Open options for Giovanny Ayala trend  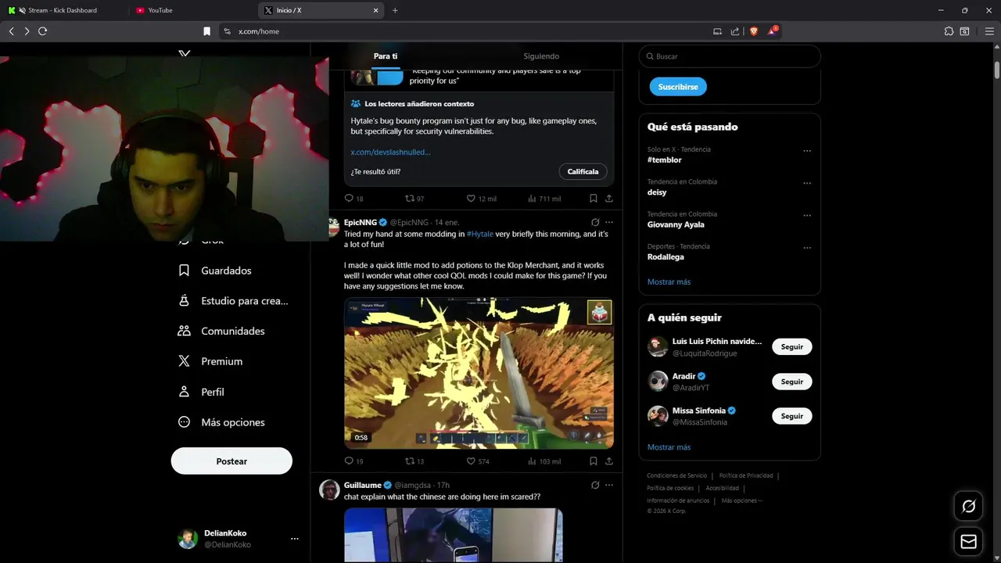click(807, 216)
